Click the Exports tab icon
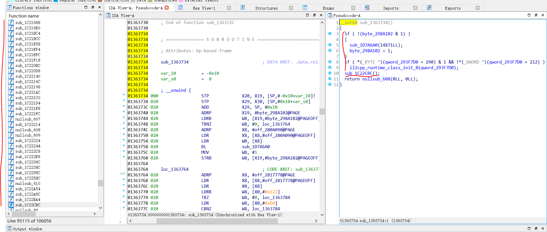The width and height of the screenshot is (547, 232). tap(429, 8)
